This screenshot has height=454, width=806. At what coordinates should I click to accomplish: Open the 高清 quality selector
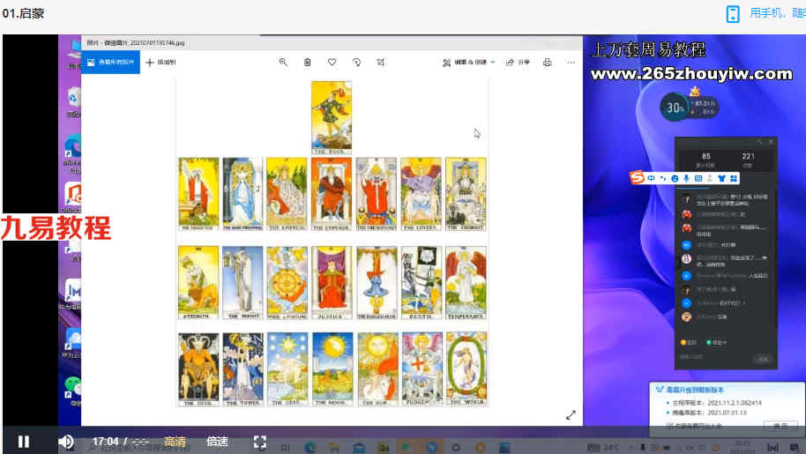pyautogui.click(x=175, y=442)
